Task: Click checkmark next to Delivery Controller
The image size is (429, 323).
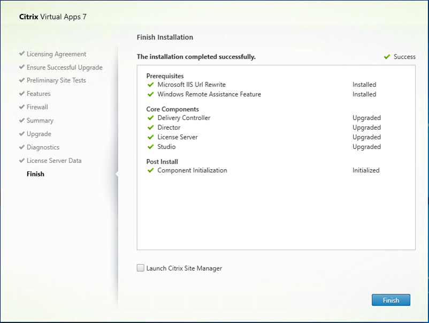Action: coord(150,118)
